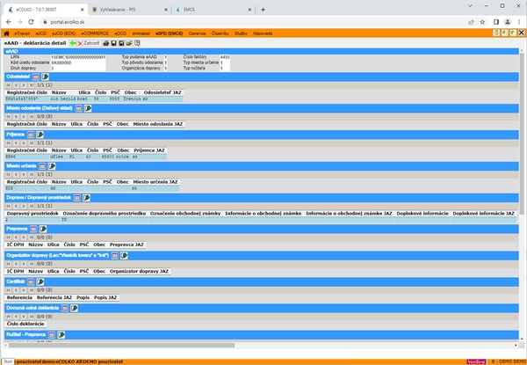Go to first record in Odosielateľ navigator

[x=9, y=85]
